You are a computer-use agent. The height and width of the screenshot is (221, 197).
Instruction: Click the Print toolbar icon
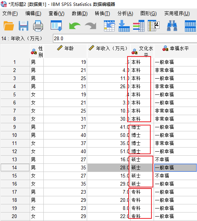pos(38,26)
